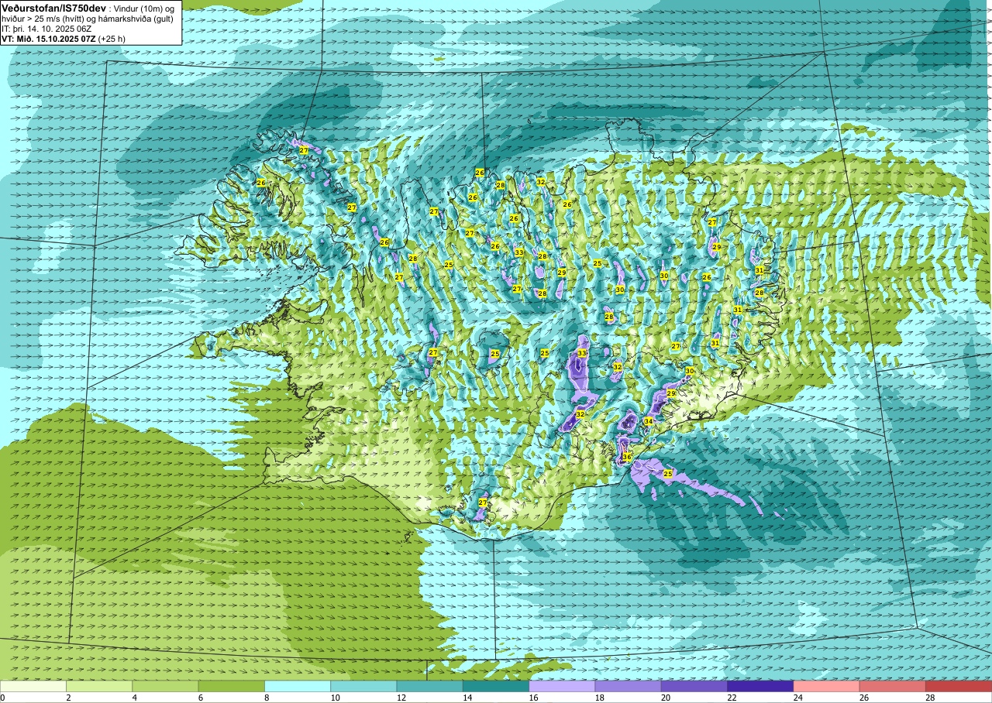The height and width of the screenshot is (703, 992).
Task: Click the 24–26 m/s light pink legend swatch
Action: click(x=827, y=686)
